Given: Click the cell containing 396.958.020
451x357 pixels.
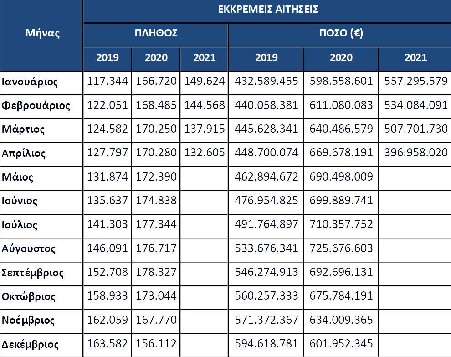Looking at the screenshot, I should point(415,154).
